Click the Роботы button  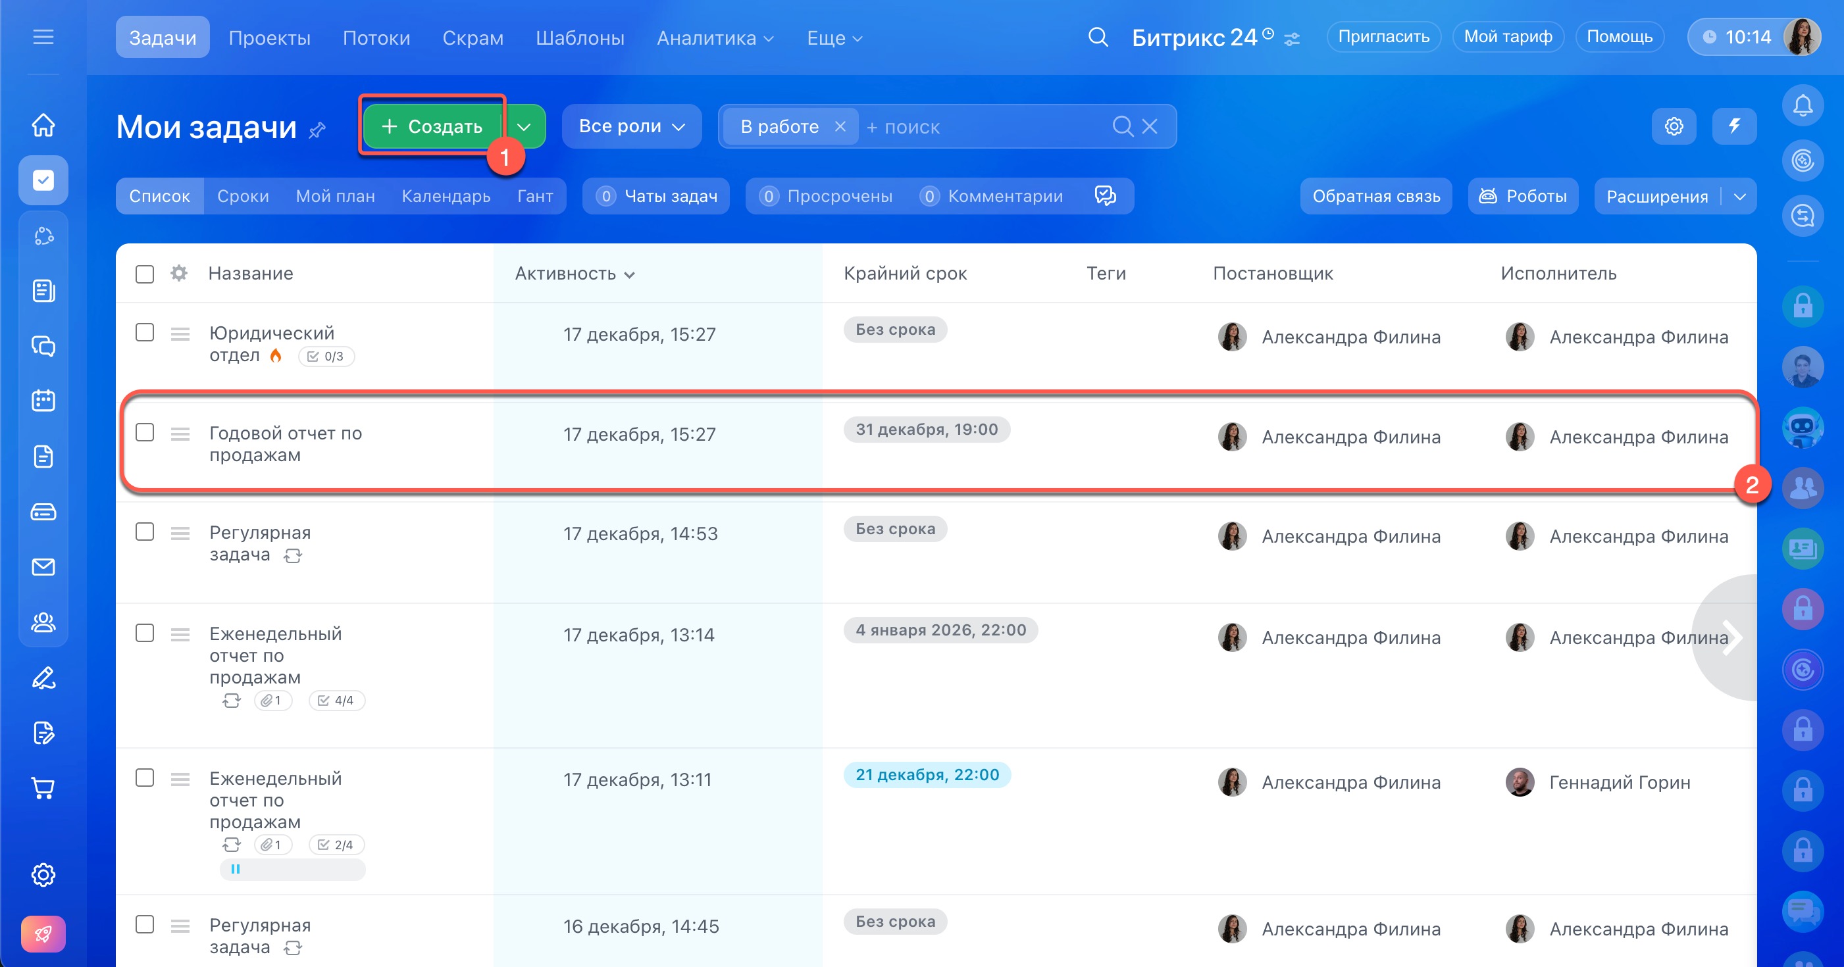click(x=1523, y=196)
